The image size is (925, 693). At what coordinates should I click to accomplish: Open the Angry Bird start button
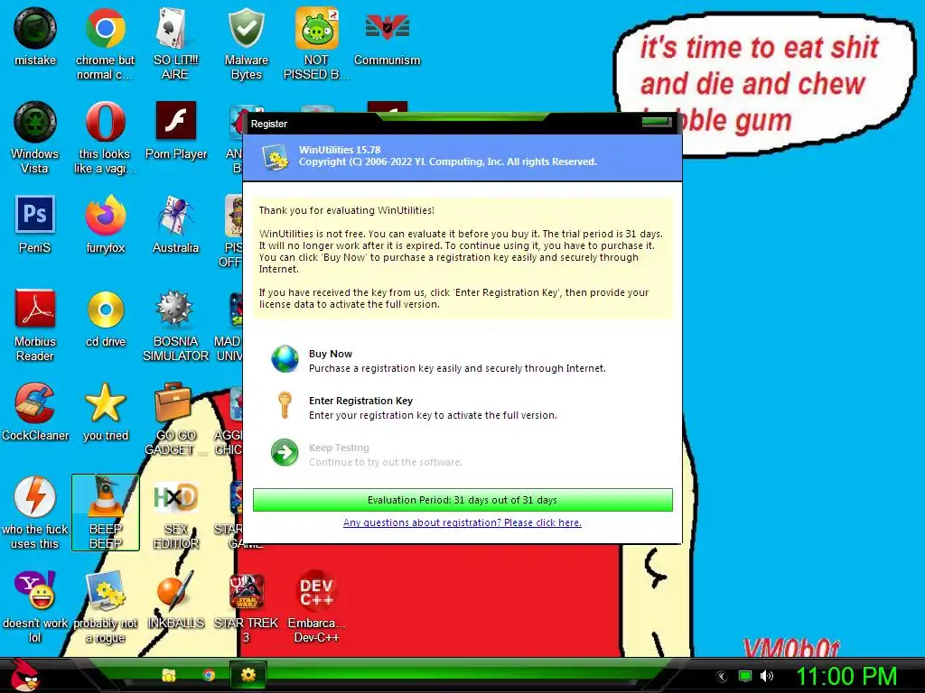[23, 675]
